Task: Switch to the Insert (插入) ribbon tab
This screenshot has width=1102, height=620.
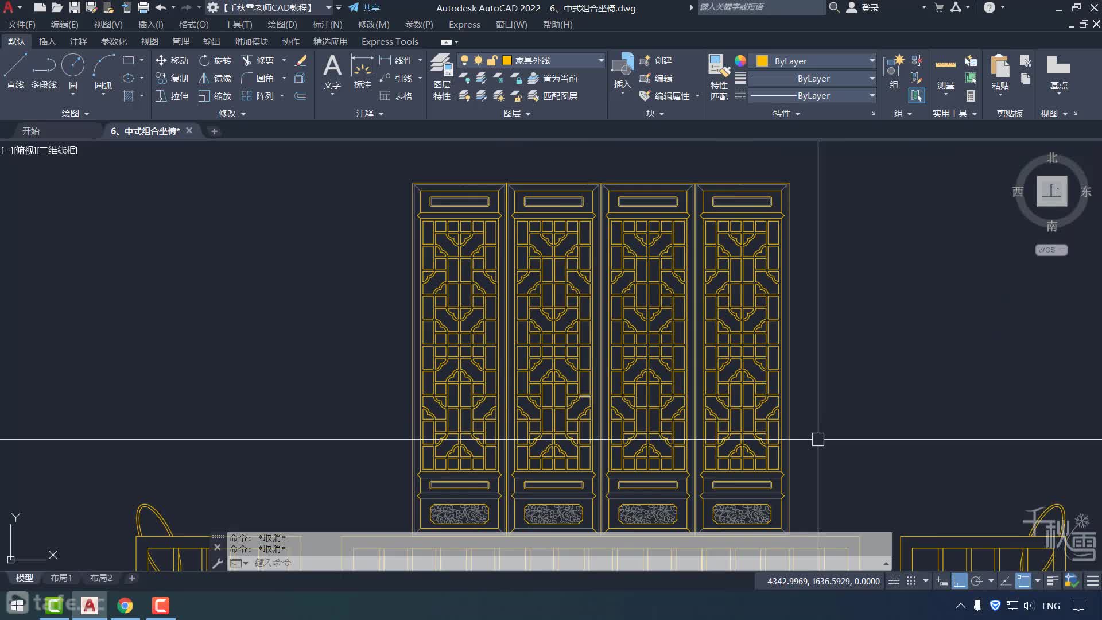Action: (47, 41)
